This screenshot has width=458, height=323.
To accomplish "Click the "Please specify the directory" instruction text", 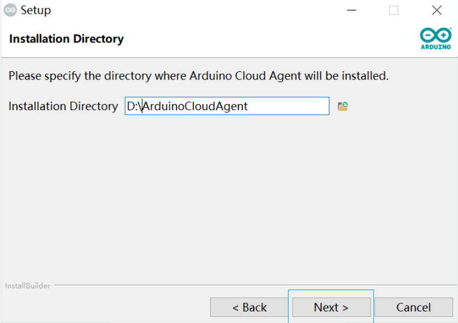I will point(199,76).
